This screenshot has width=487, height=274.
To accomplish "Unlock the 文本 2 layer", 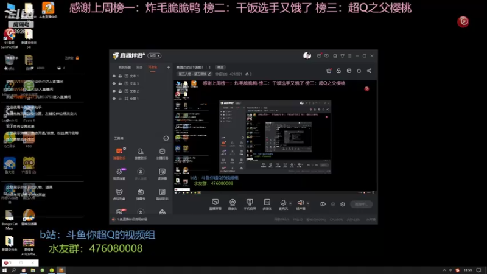I will 120,91.
